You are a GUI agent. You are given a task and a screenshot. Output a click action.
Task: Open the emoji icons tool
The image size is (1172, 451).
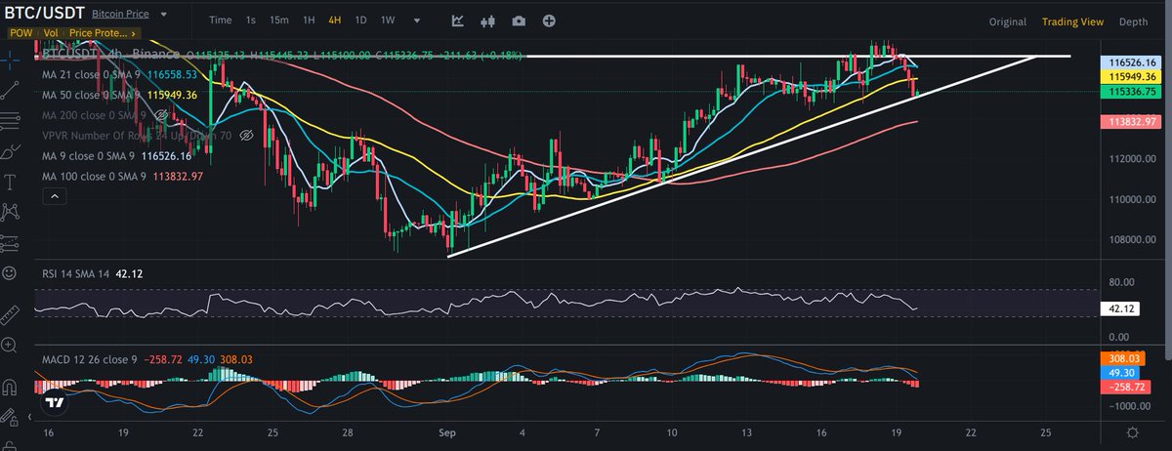(x=9, y=273)
